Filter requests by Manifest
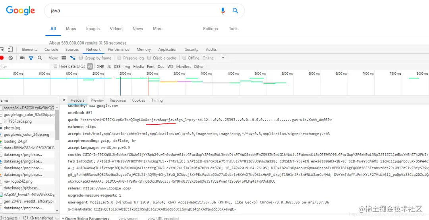This screenshot has width=429, height=220. pos(184,66)
